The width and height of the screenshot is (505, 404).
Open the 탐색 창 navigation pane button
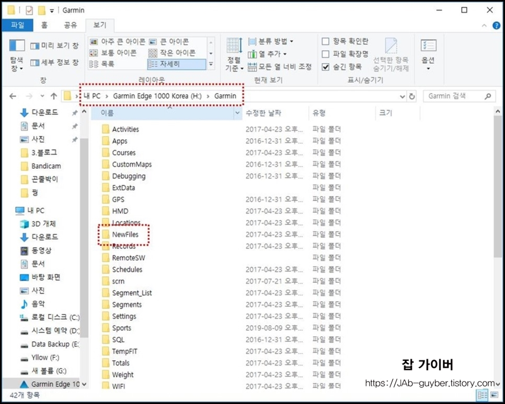[17, 55]
